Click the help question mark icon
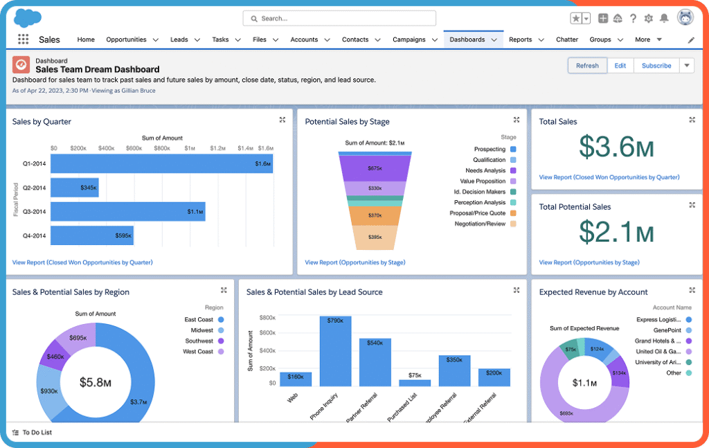 pos(633,19)
